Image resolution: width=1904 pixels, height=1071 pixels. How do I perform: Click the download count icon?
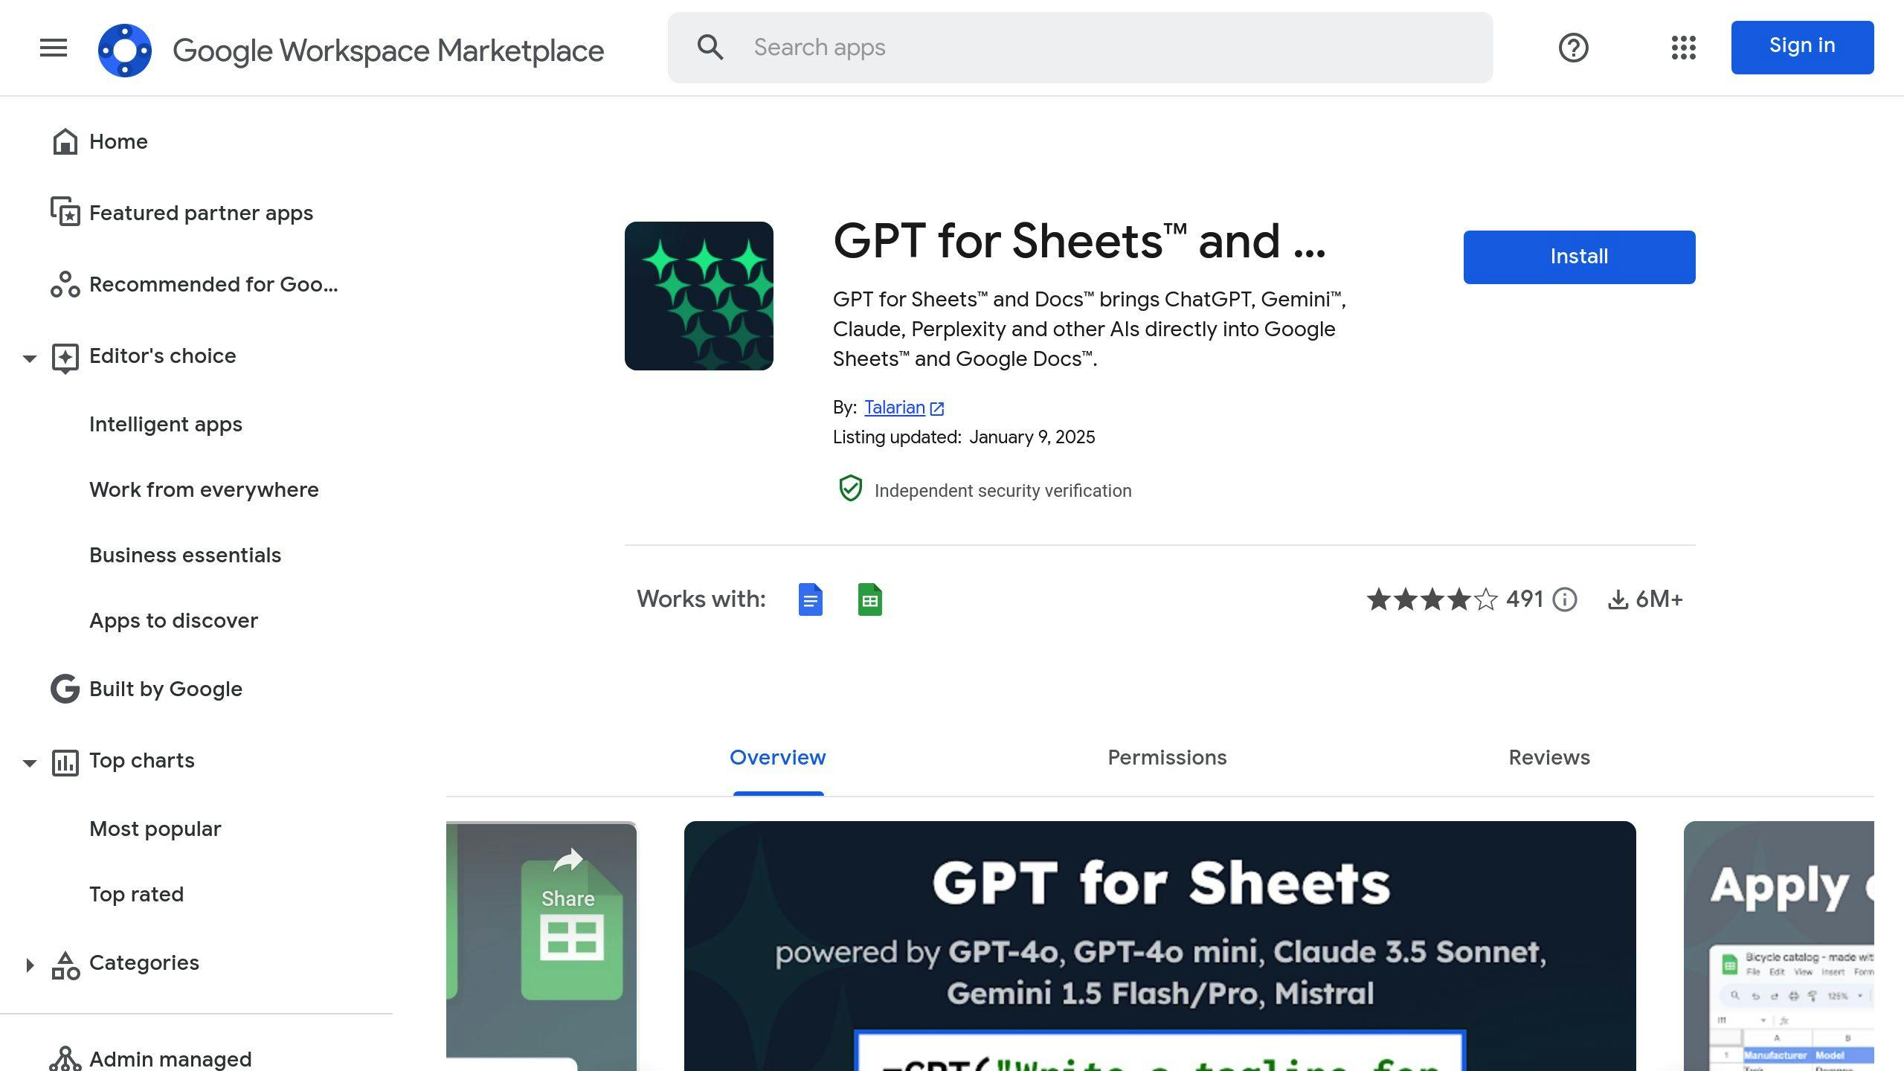click(1618, 599)
